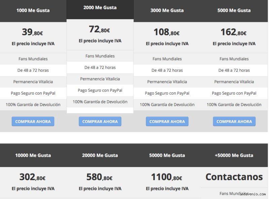269x199 pixels.
Task: Click Fans Mundiales in the 2000 plan
Action: pos(100,56)
